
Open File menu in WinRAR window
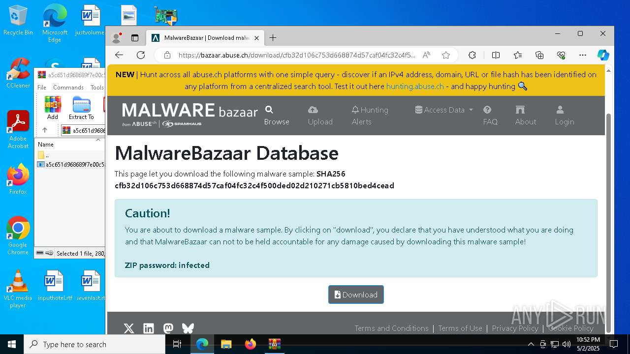pos(42,88)
